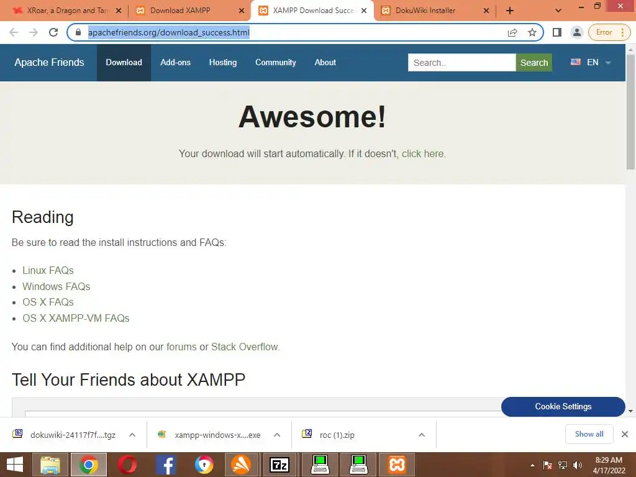Open the Download menu item
636x477 pixels.
124,63
